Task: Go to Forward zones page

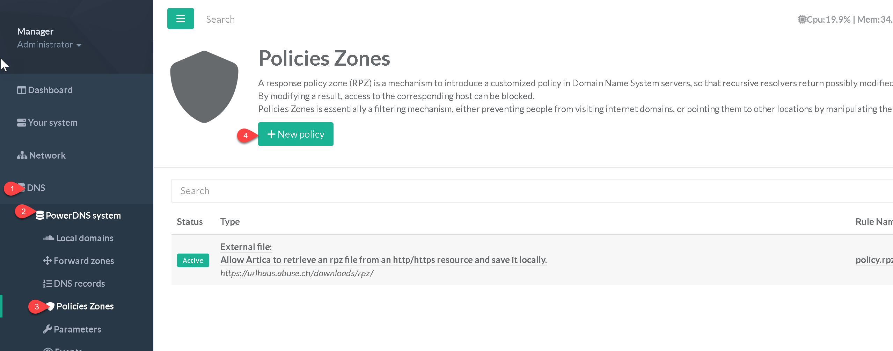Action: click(84, 261)
